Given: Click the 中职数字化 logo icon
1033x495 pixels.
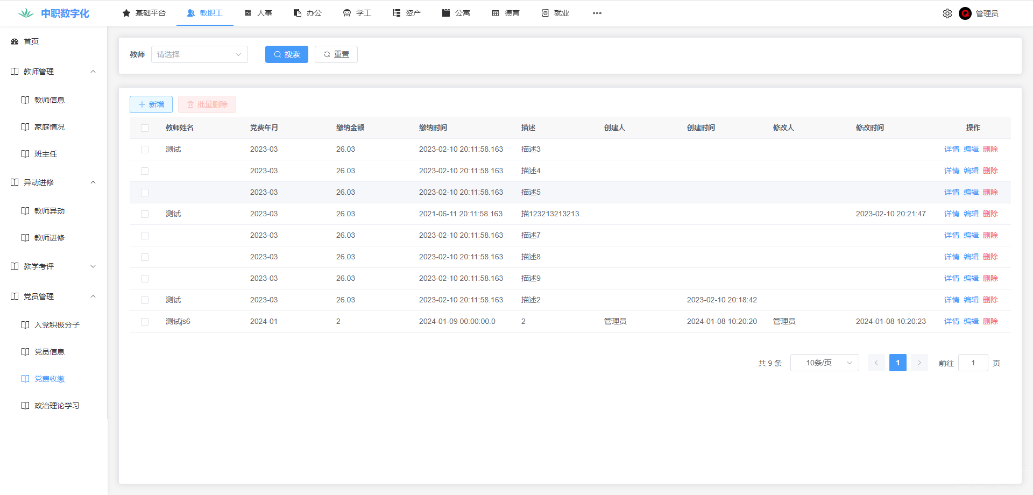Looking at the screenshot, I should (x=26, y=13).
